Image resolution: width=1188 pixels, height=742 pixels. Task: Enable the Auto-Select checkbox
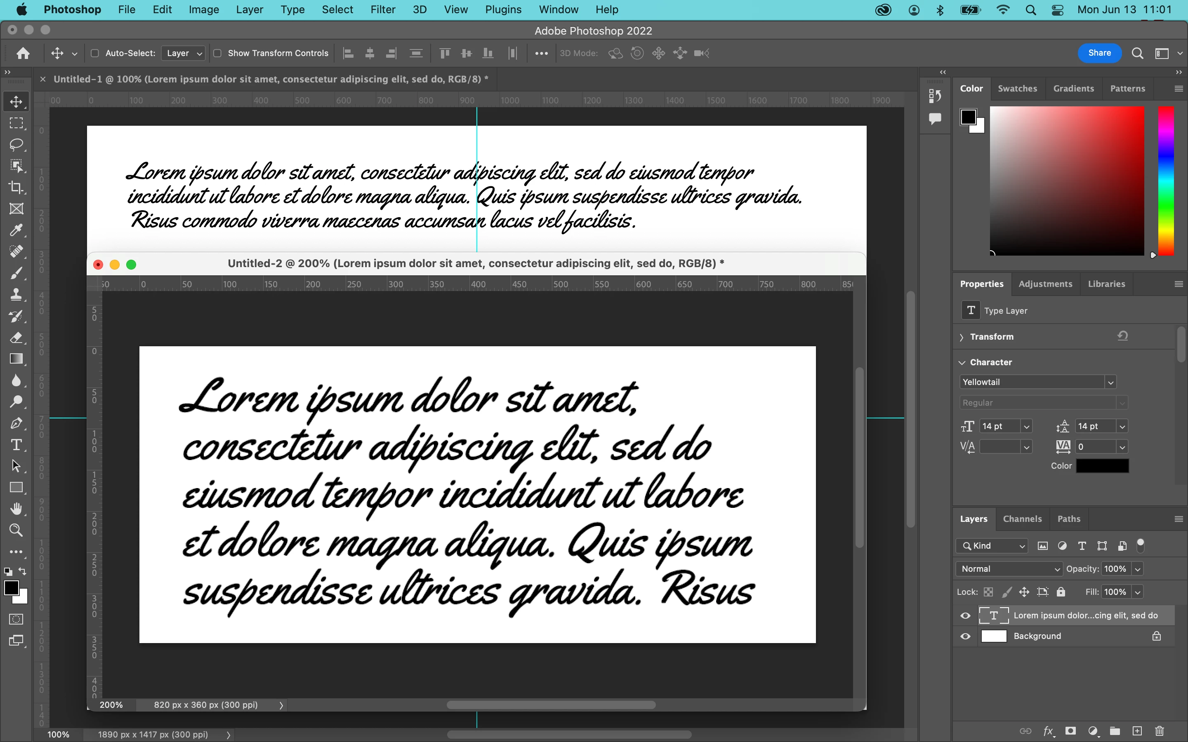(x=95, y=53)
